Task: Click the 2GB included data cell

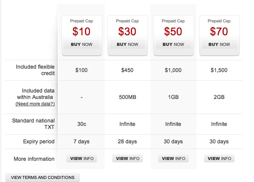Action: [x=219, y=97]
